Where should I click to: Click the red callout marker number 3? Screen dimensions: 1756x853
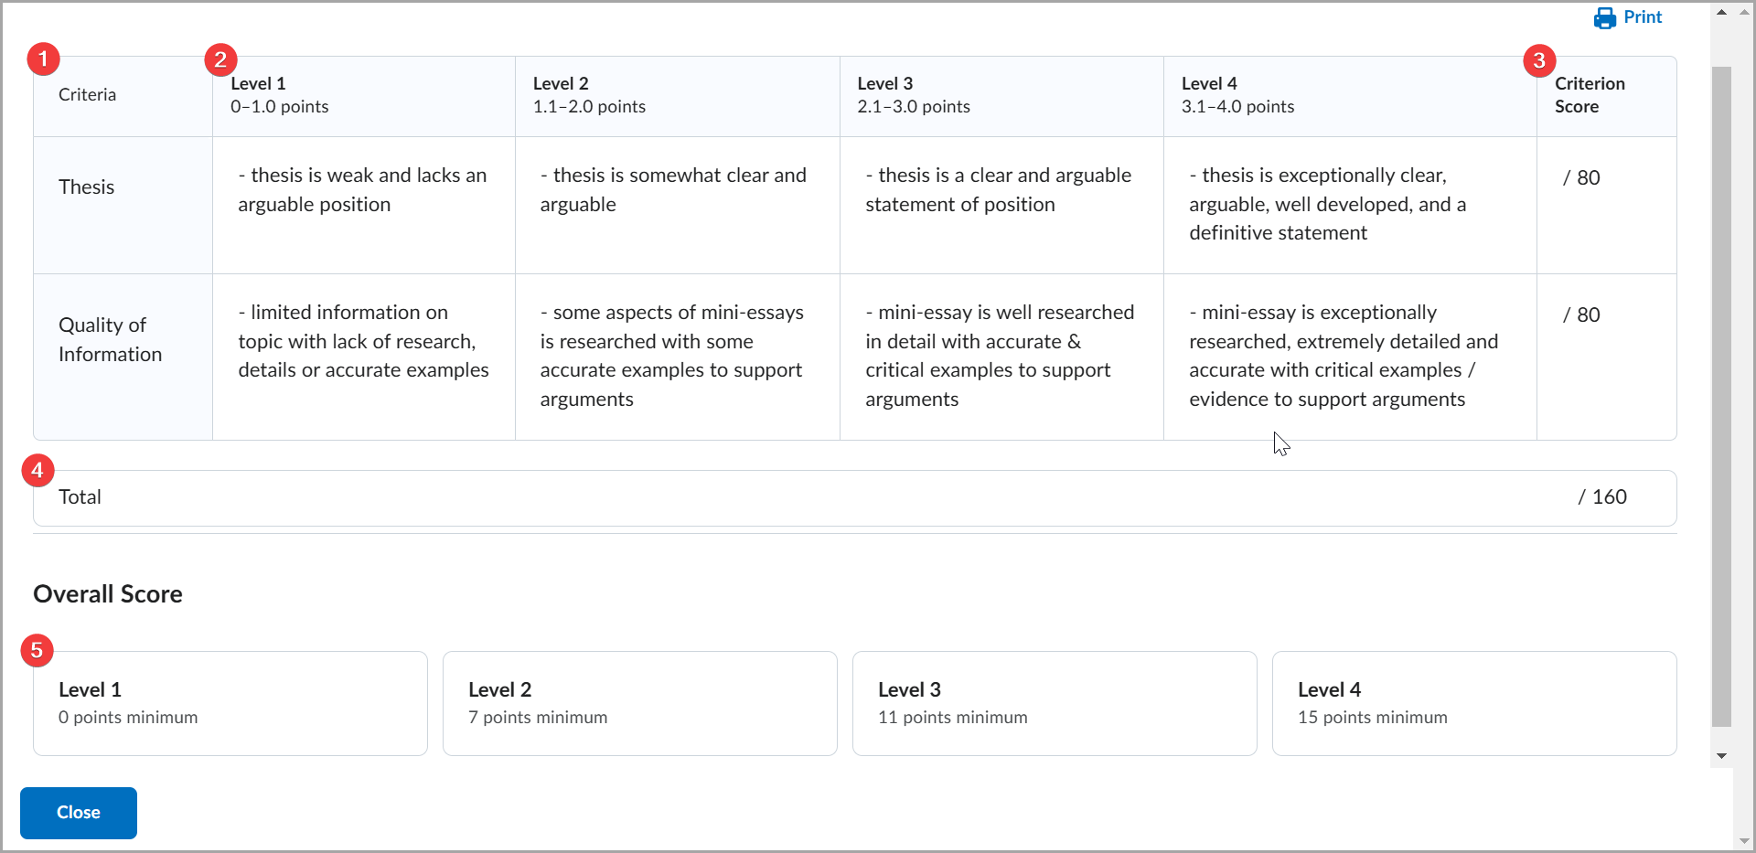(x=1539, y=60)
